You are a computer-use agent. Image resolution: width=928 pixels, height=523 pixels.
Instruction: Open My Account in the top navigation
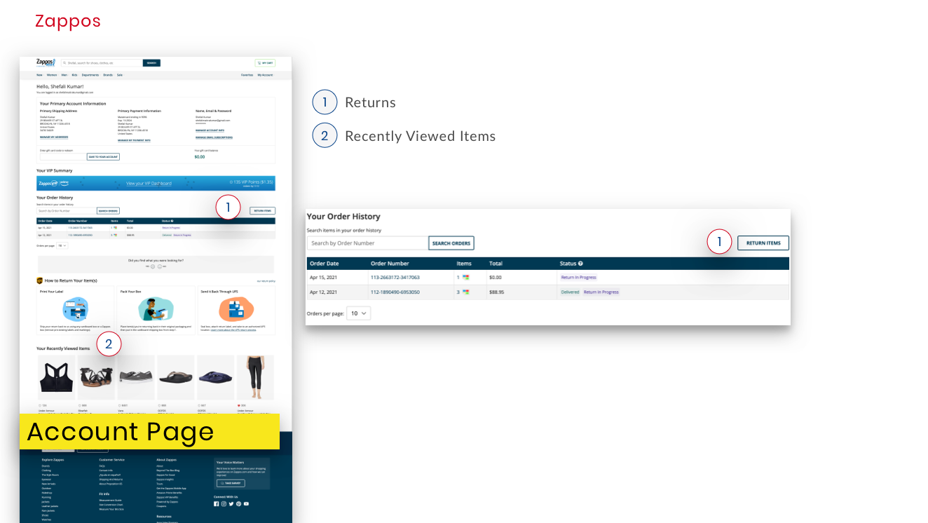[265, 75]
